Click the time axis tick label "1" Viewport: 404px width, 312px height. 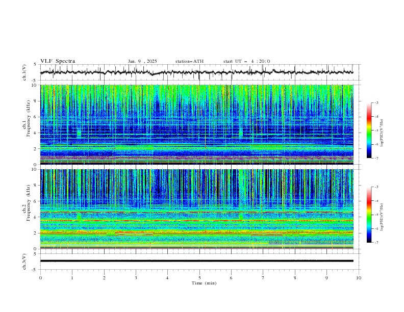[x=72, y=278]
